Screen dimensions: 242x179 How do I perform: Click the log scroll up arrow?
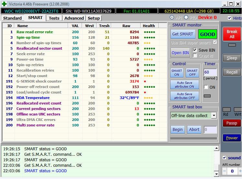tap(216, 148)
